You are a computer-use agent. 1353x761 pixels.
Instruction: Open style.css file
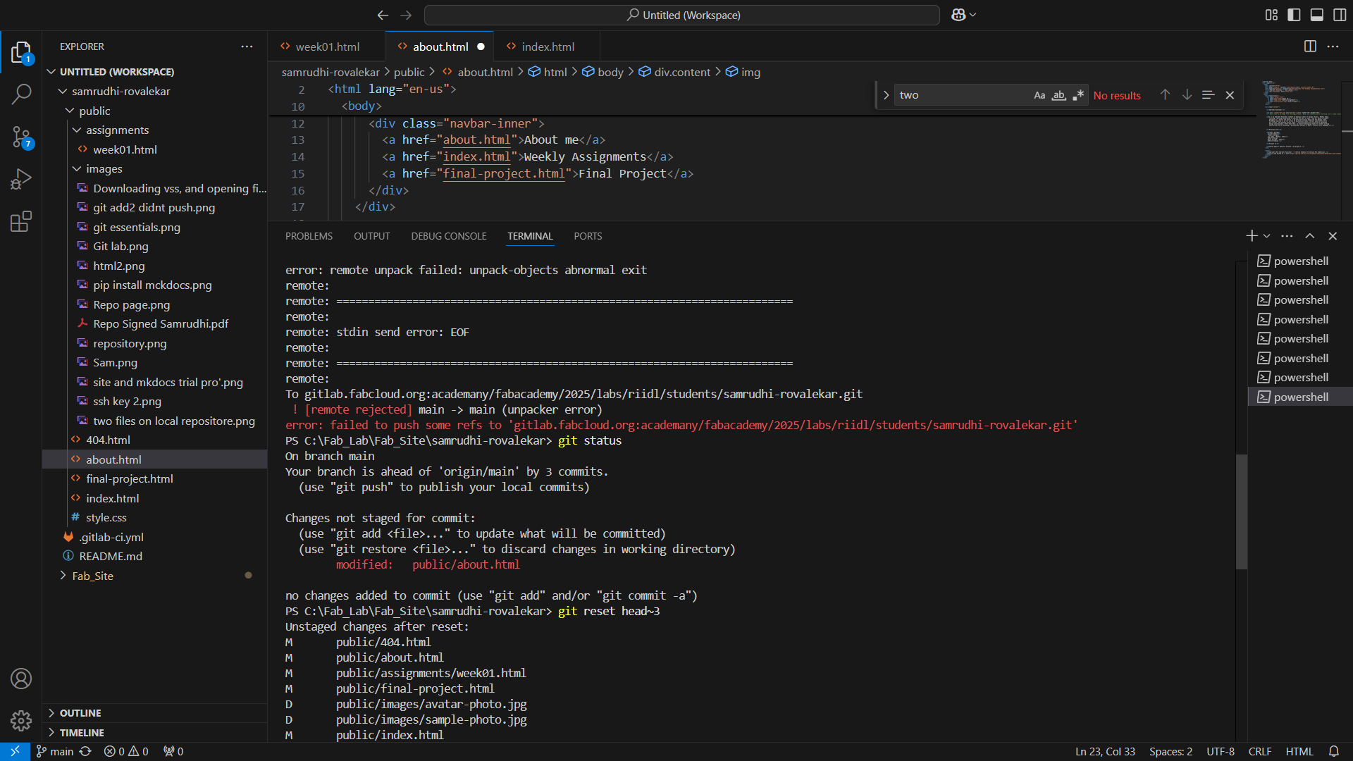(x=154, y=517)
